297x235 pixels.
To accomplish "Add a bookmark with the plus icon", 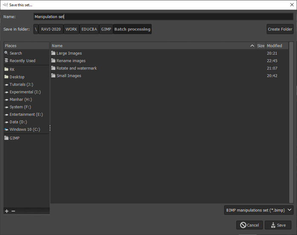I will click(7, 211).
